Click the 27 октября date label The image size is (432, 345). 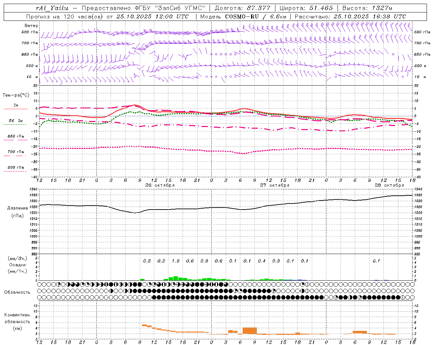point(275,185)
